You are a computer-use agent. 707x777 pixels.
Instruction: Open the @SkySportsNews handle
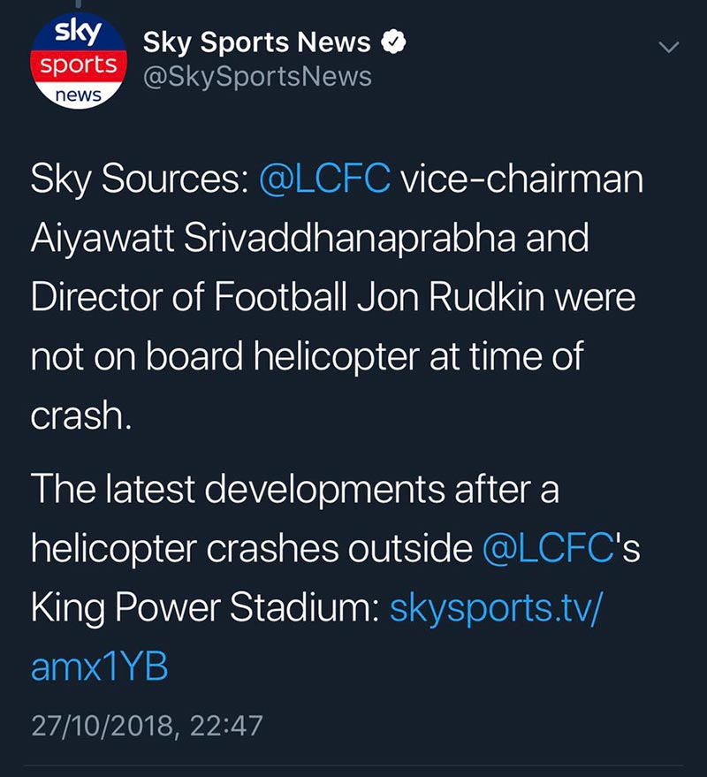257,77
